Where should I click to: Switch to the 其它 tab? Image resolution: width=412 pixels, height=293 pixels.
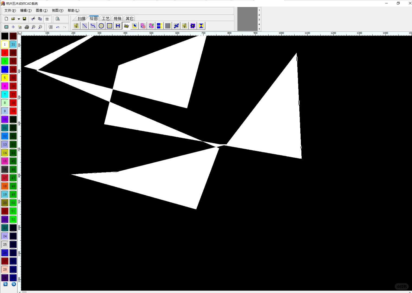pyautogui.click(x=130, y=18)
